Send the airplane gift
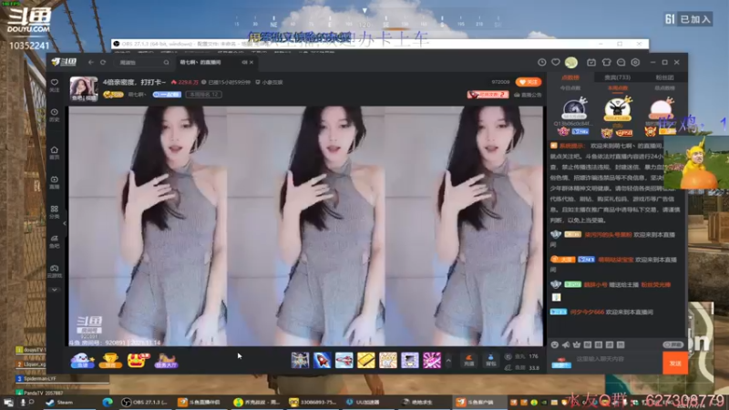The image size is (729, 410). 344,360
